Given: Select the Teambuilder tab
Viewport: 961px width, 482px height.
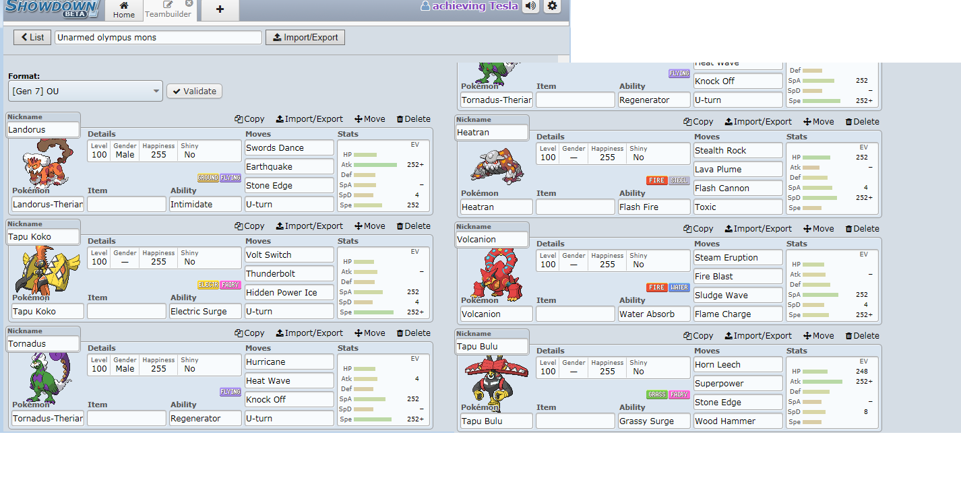Looking at the screenshot, I should pos(168,9).
